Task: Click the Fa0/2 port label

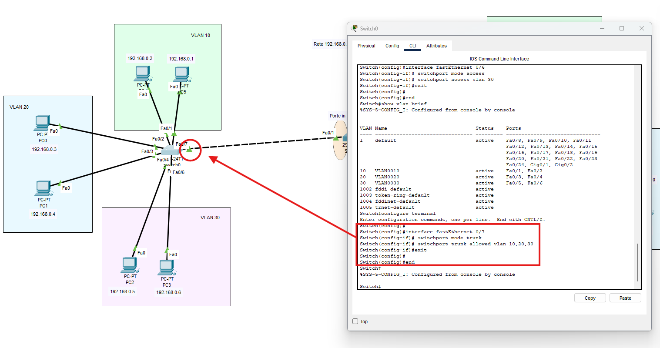Action: point(158,139)
